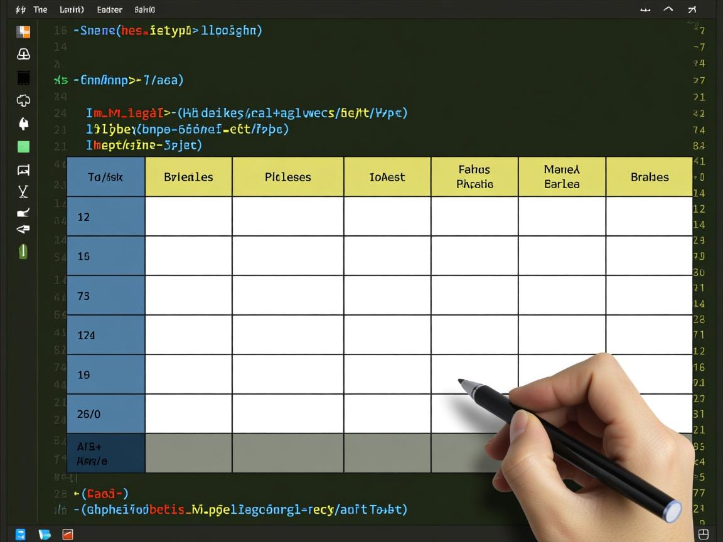
Task: Select the blue row header labeled 124
Action: (x=105, y=335)
